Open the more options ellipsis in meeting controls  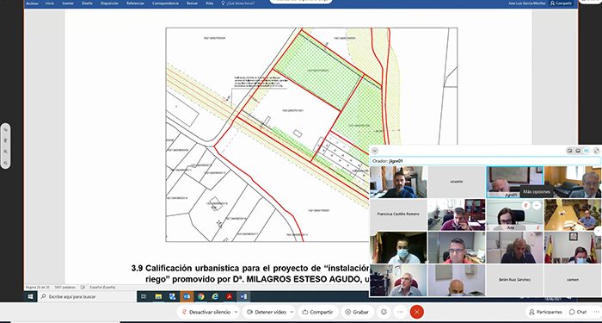(401, 312)
